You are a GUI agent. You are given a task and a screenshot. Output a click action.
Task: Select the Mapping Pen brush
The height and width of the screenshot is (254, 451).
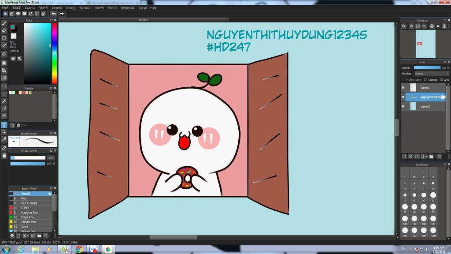(x=30, y=213)
